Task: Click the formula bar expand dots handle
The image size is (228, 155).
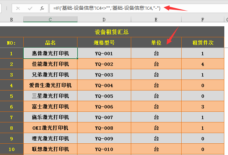Action: tap(7, 8)
